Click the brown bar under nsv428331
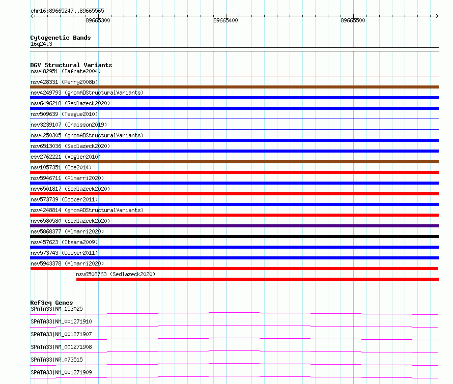Viewport: 453px width, 384px height. coord(234,87)
